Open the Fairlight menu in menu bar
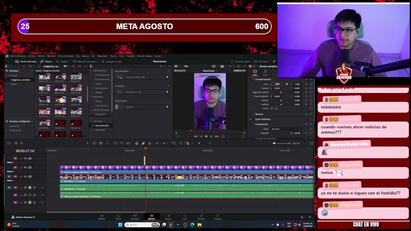Viewport: 411px width, 231px height. (x=130, y=56)
